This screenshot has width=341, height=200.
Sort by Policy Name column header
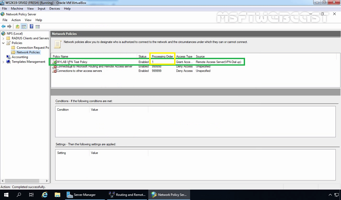(94, 57)
